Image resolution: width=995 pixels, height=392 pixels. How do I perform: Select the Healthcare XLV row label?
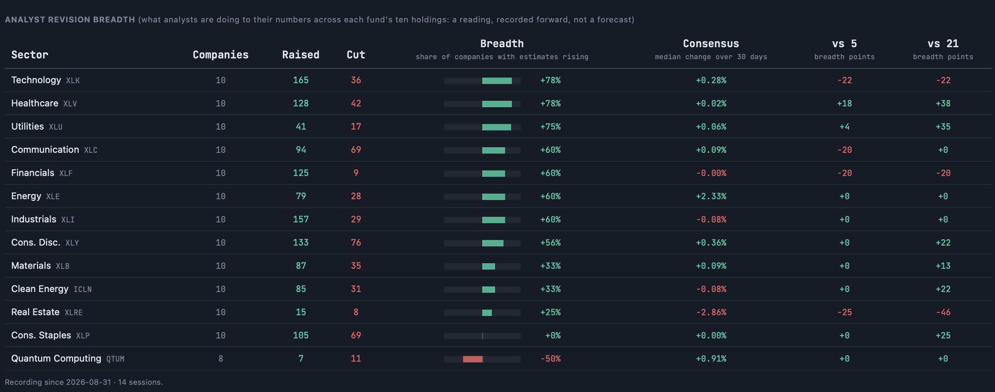click(x=44, y=103)
